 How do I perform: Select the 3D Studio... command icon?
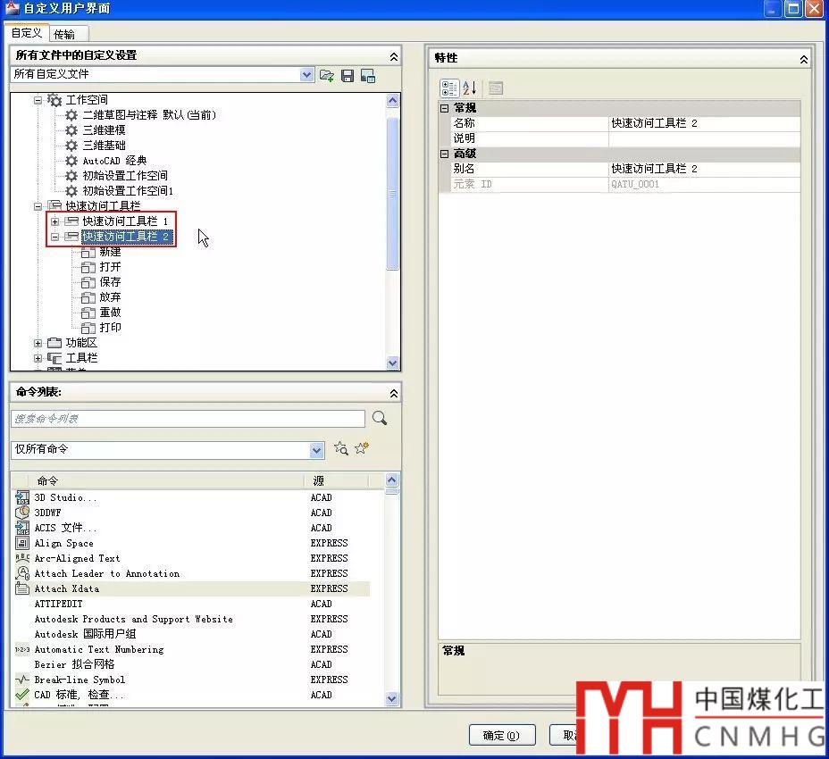(22, 497)
